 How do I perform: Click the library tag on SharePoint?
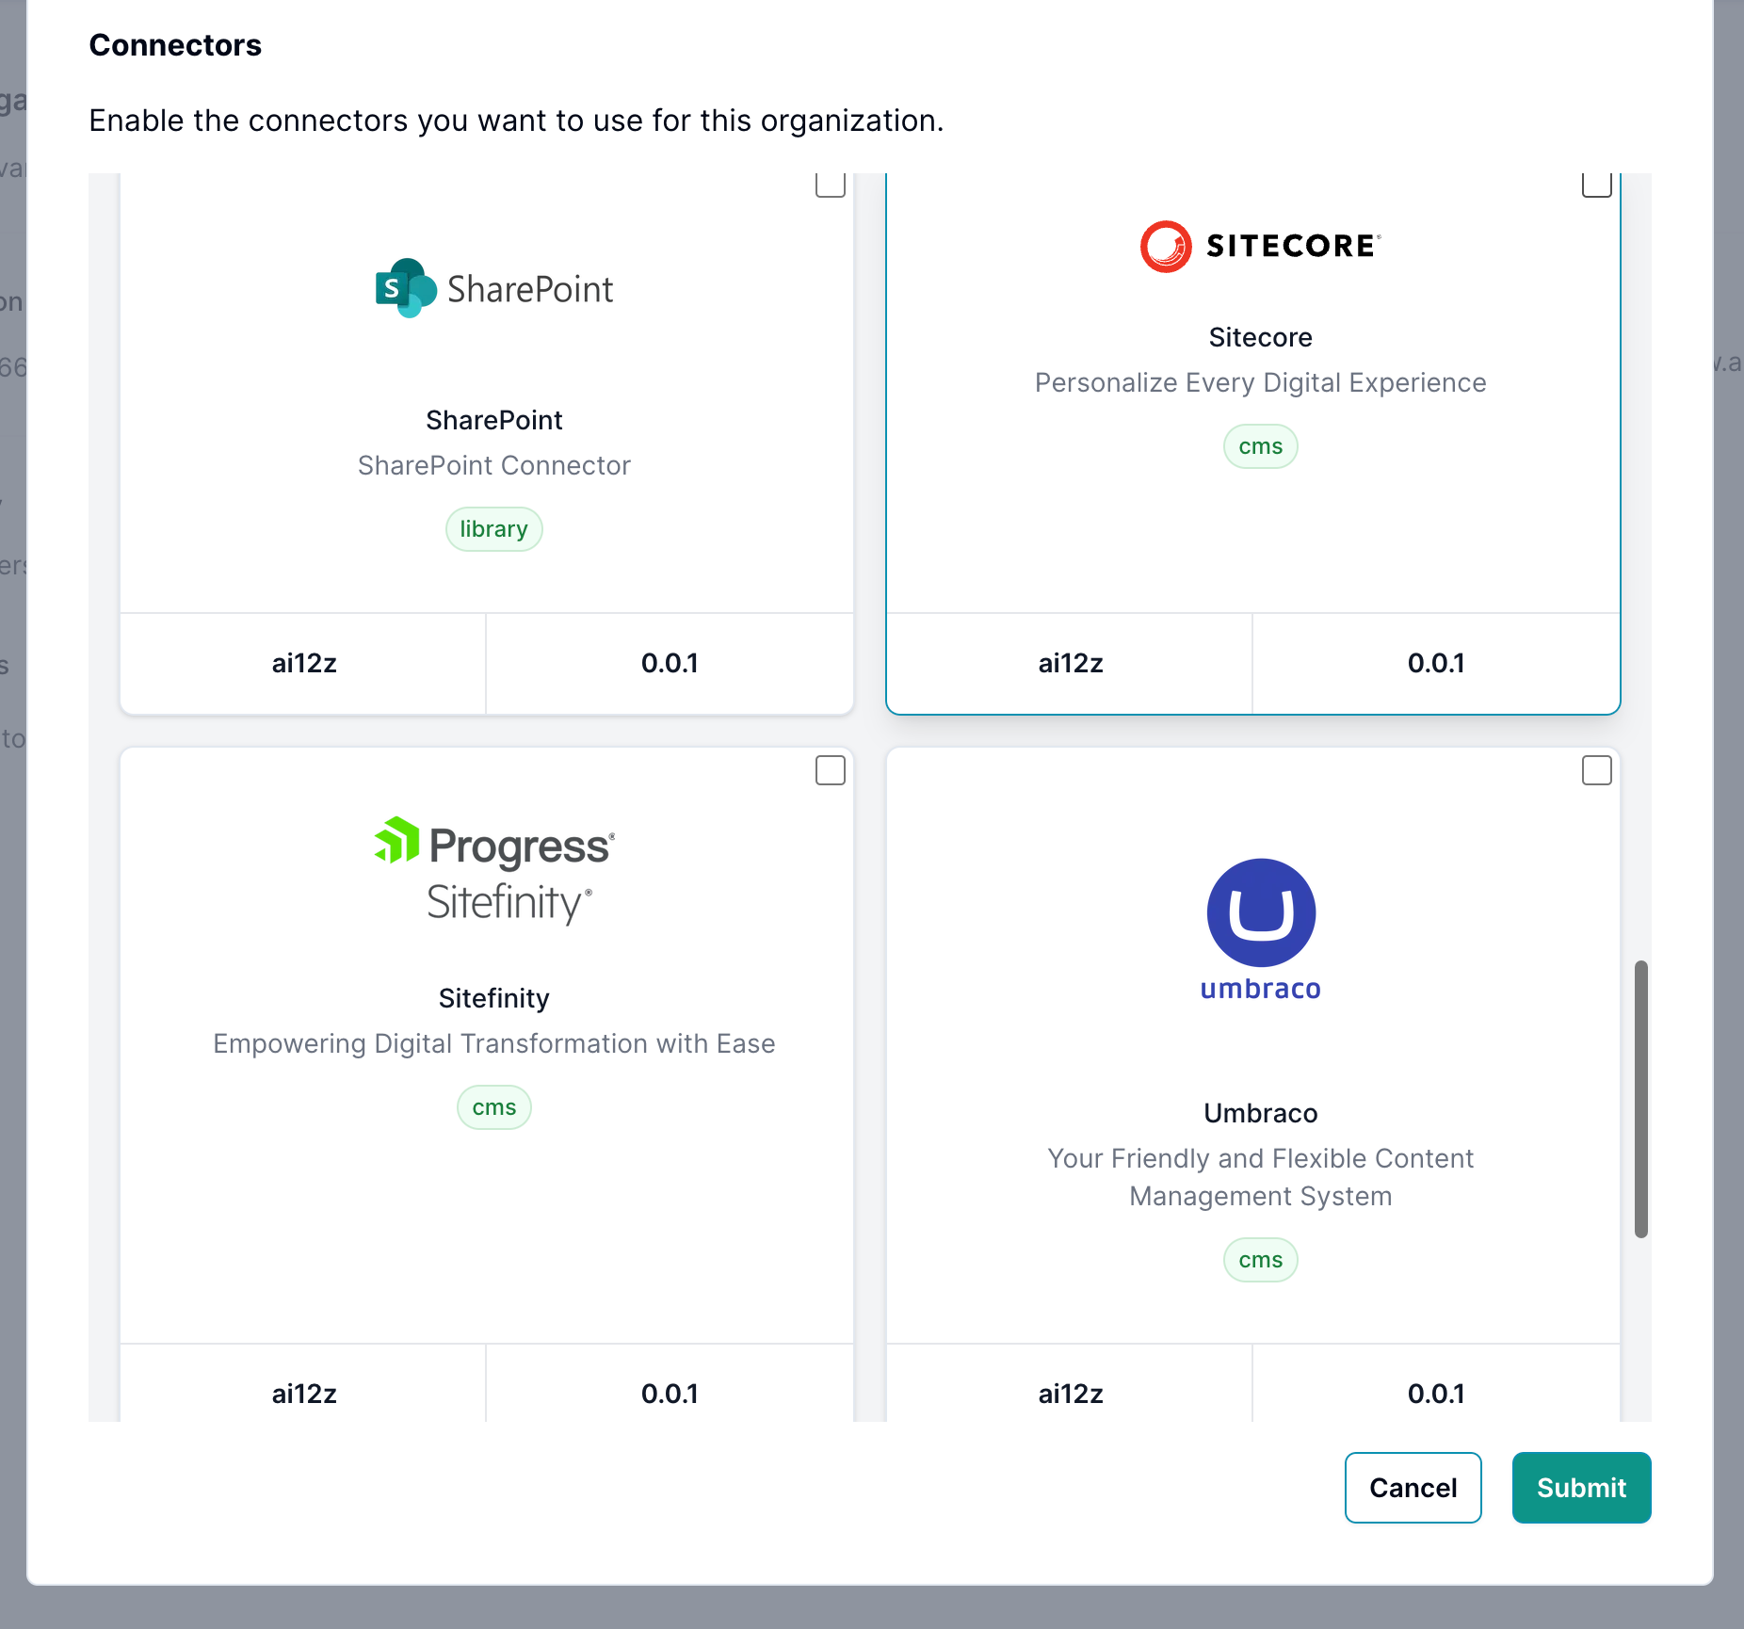click(x=493, y=529)
